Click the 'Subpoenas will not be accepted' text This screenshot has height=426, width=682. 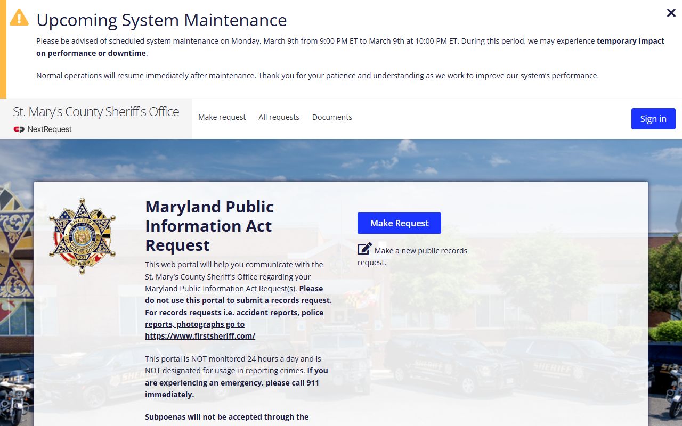point(226,417)
